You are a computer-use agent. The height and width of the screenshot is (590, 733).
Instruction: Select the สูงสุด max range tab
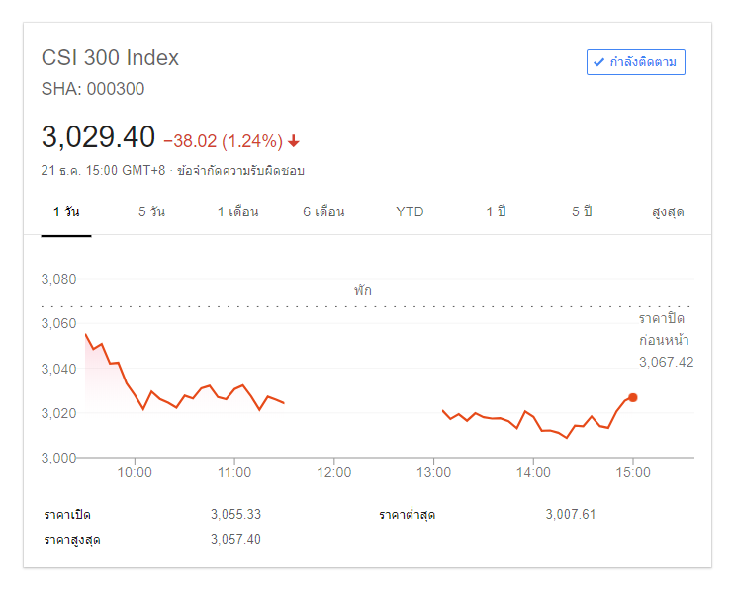668,212
